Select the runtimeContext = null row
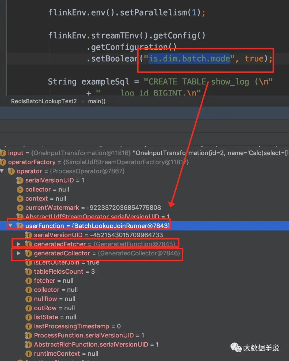 [144, 353]
